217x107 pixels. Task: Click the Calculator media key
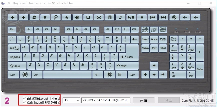coord(110,17)
